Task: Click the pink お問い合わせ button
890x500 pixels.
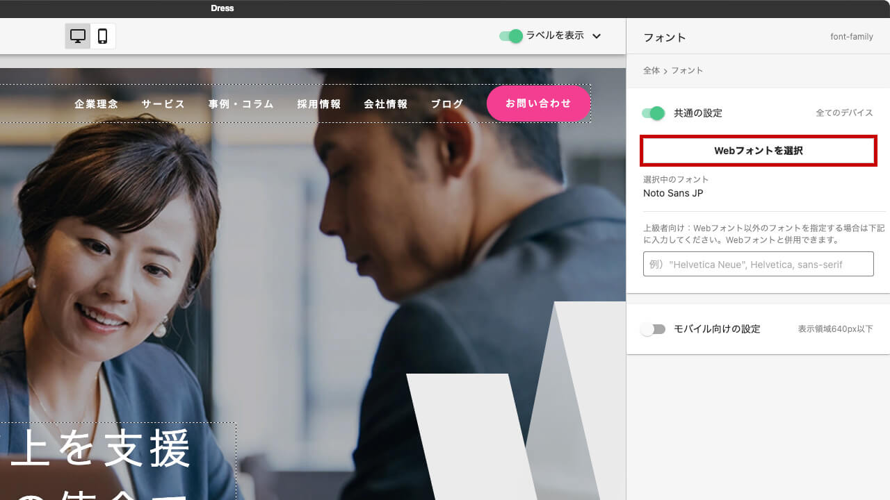Action: [x=538, y=103]
